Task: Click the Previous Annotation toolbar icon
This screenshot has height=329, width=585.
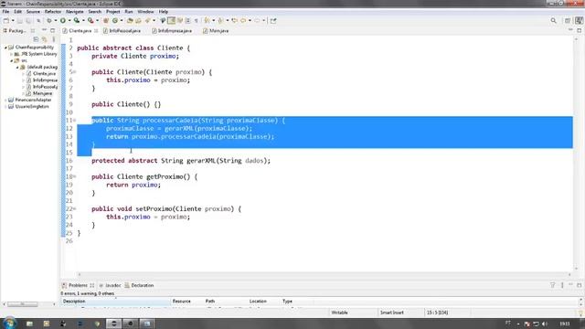Action: coord(220,20)
